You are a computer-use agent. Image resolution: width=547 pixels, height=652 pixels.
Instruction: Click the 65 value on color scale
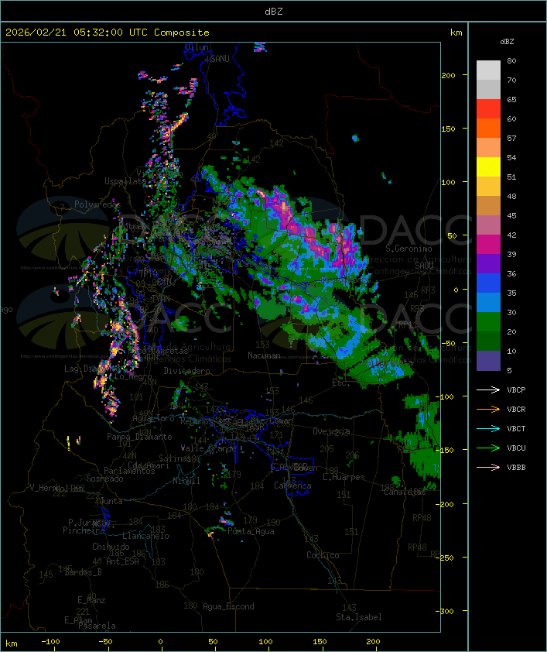[x=511, y=99]
